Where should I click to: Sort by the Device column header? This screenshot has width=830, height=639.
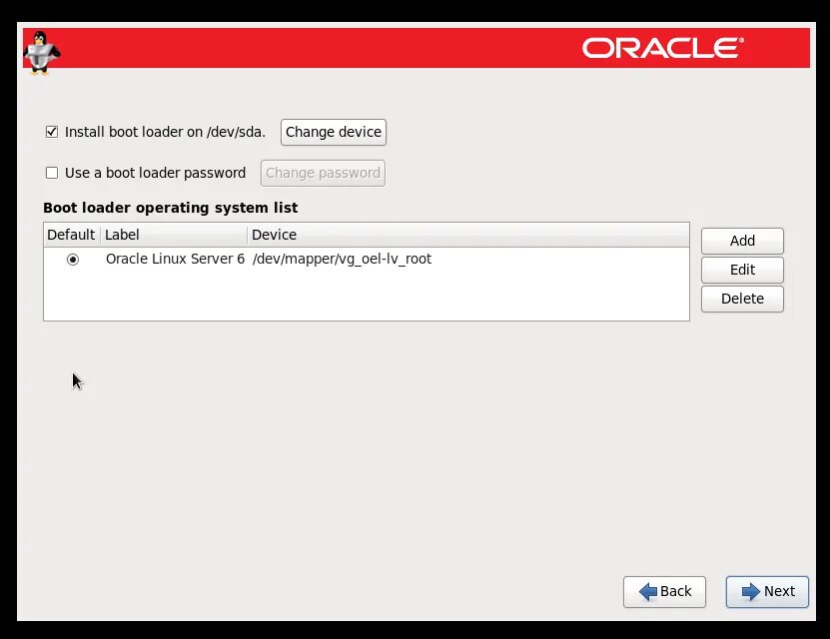(x=467, y=235)
